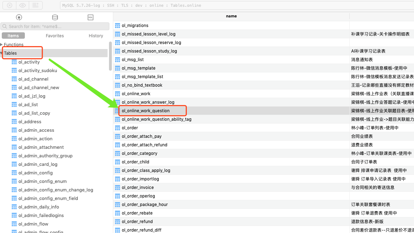Click the Search for item input field
Viewport: 414px width, 233px height.
(55, 26)
